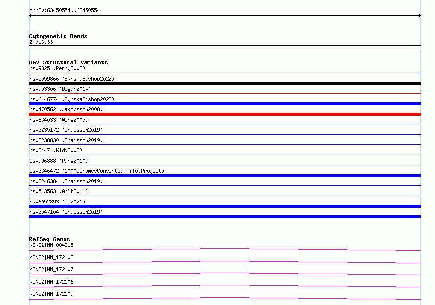Click the magenta gene line under KCNQ2|NM_172109

225,298
